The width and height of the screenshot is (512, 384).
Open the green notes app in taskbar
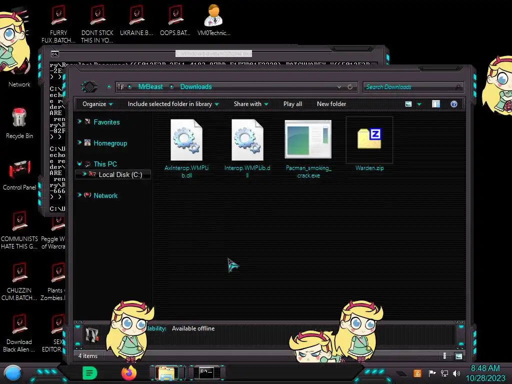coord(89,373)
